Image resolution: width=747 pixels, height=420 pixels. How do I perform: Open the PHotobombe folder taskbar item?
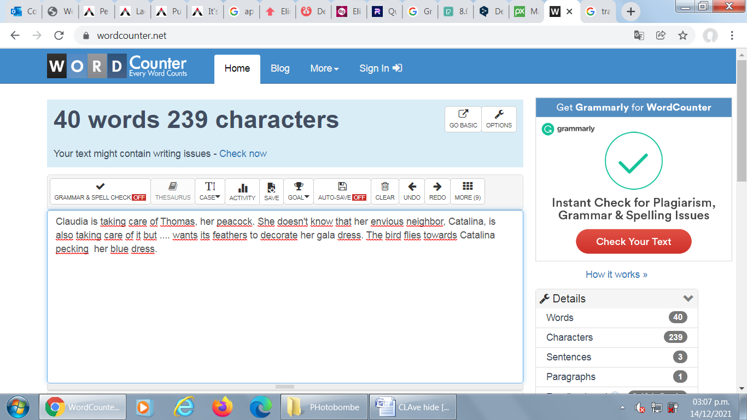tap(324, 407)
